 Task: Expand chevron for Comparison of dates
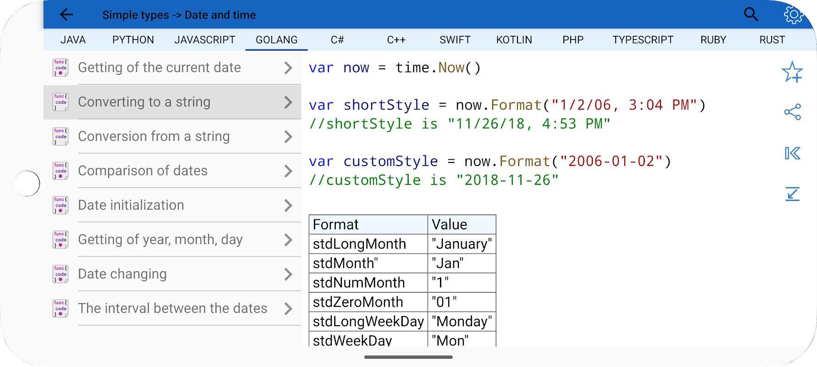(x=288, y=171)
